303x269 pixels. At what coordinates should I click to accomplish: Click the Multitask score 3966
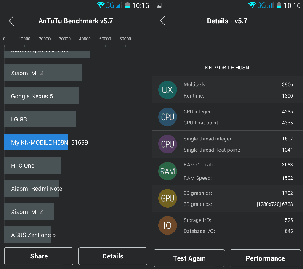287,84
